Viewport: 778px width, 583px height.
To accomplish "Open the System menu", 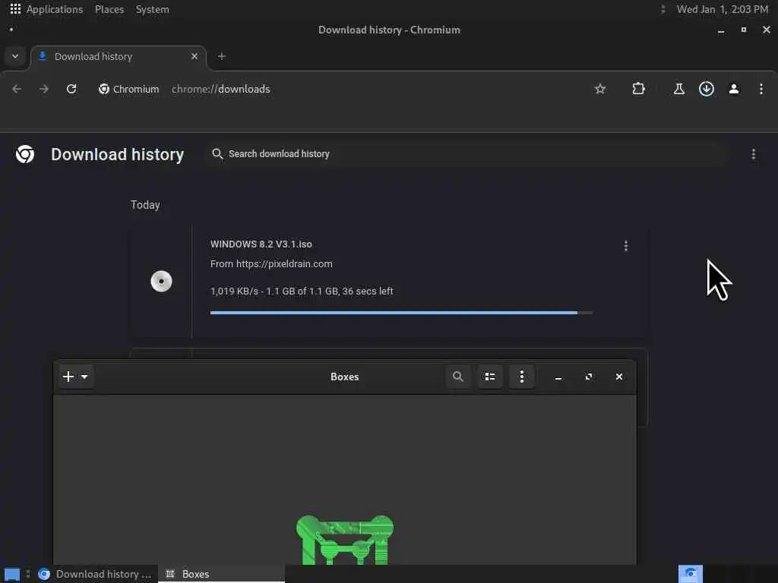I will (x=152, y=9).
